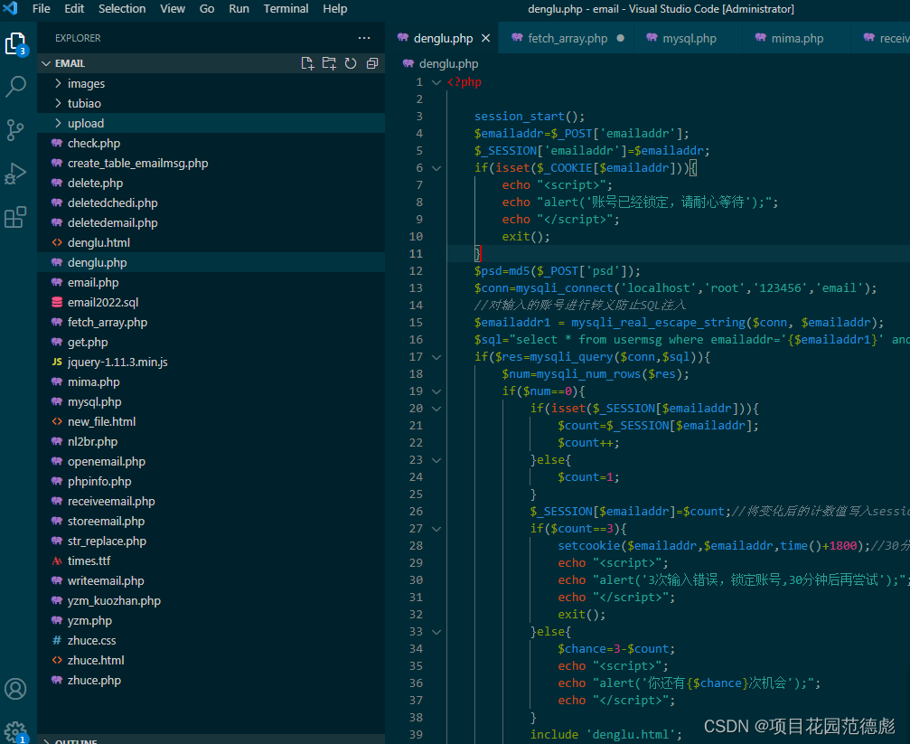Viewport: 910px width, 744px height.
Task: Open email2022.sql database file
Action: (211, 302)
